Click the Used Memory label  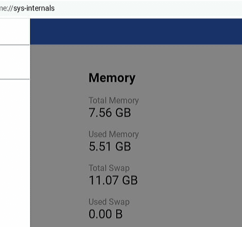(114, 134)
